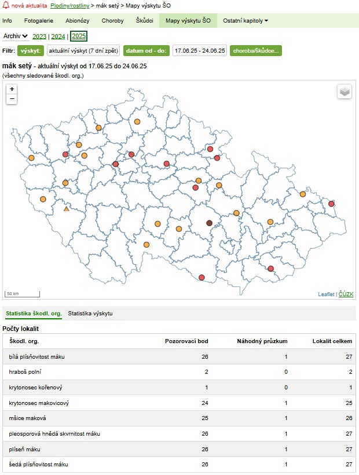
Task: Click the red marker at far eastern border
Action: coord(331,204)
